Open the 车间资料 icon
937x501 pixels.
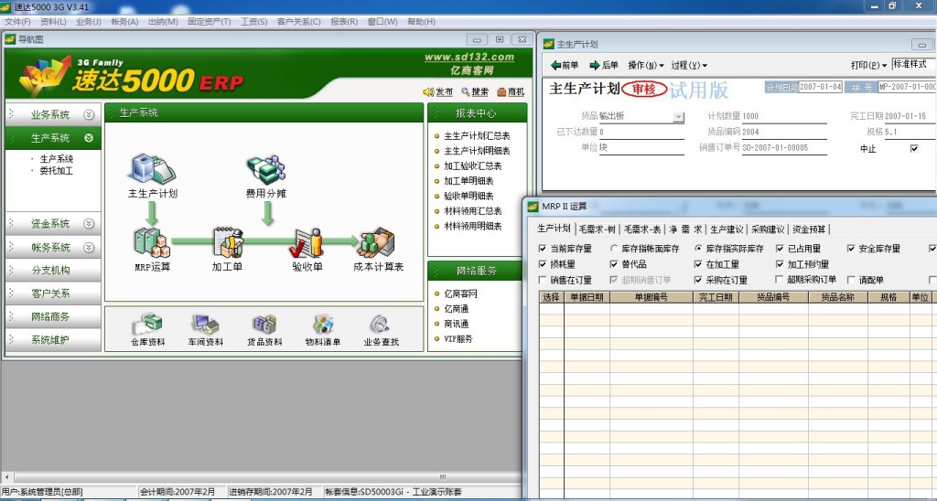tap(206, 325)
